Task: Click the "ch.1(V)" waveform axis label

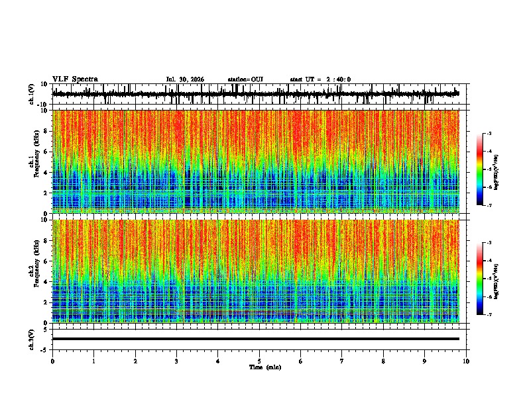Action: [x=32, y=94]
